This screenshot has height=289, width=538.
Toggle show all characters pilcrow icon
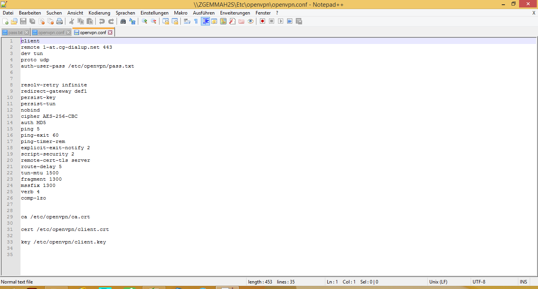(x=196, y=21)
